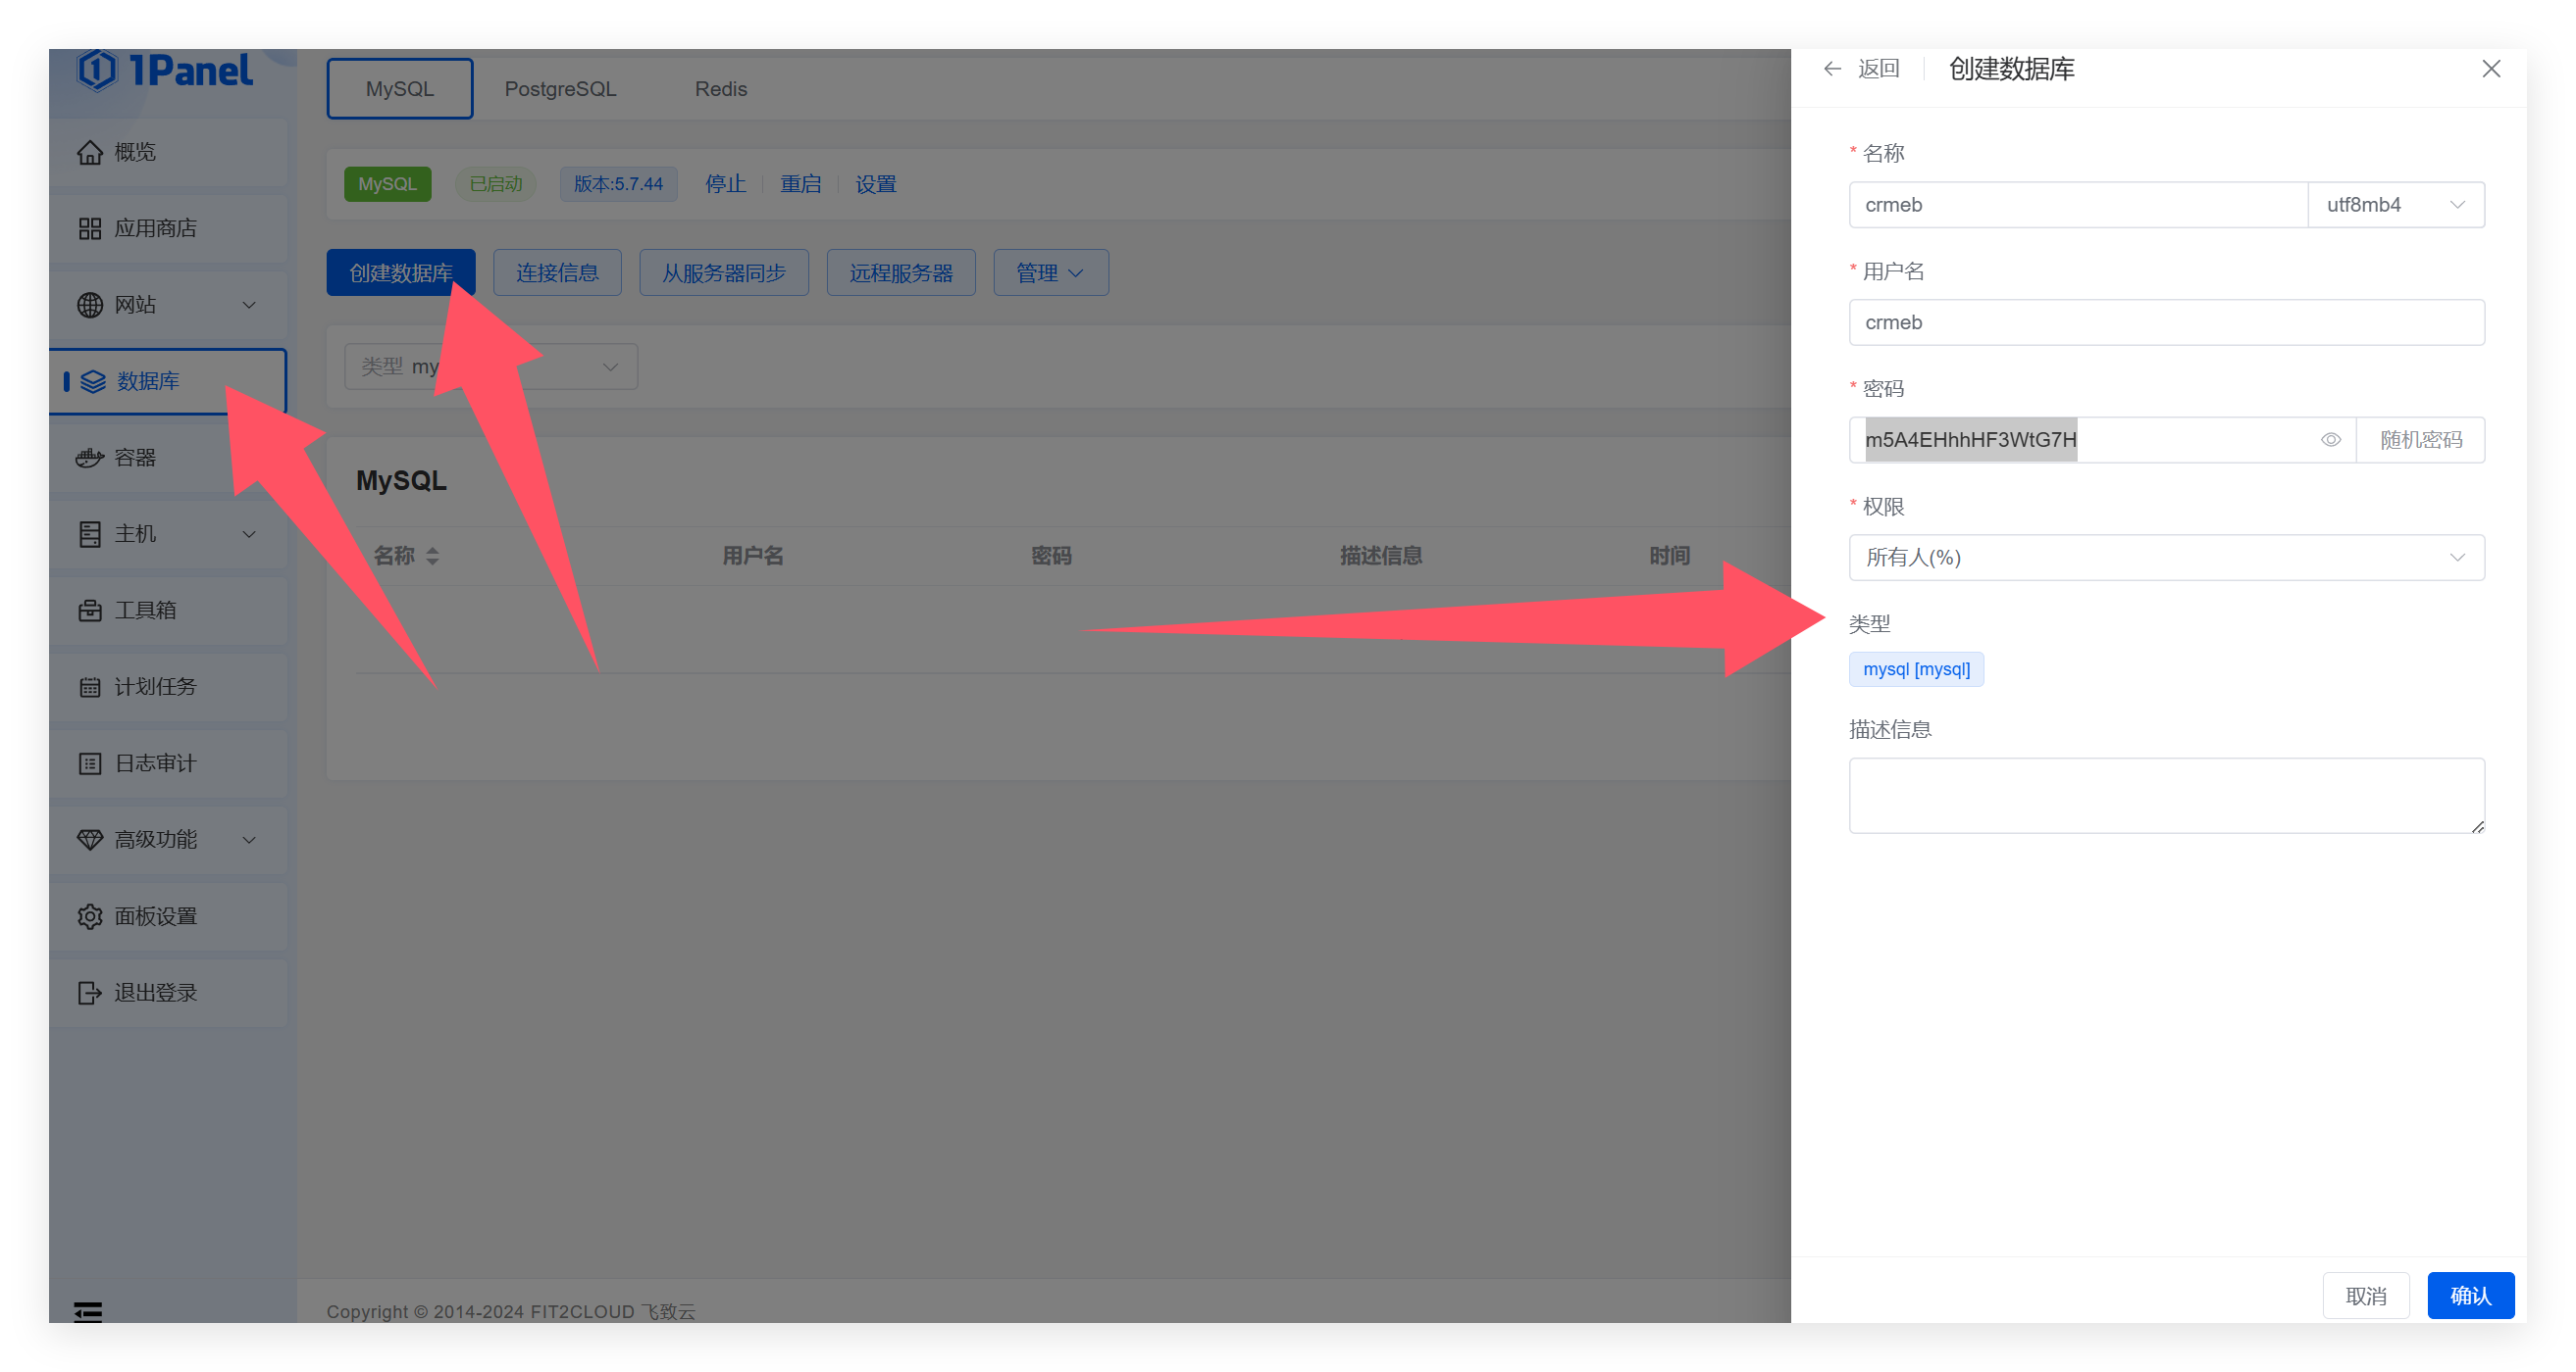The width and height of the screenshot is (2576, 1372).
Task: Click the 数据库 layers icon
Action: click(x=93, y=382)
